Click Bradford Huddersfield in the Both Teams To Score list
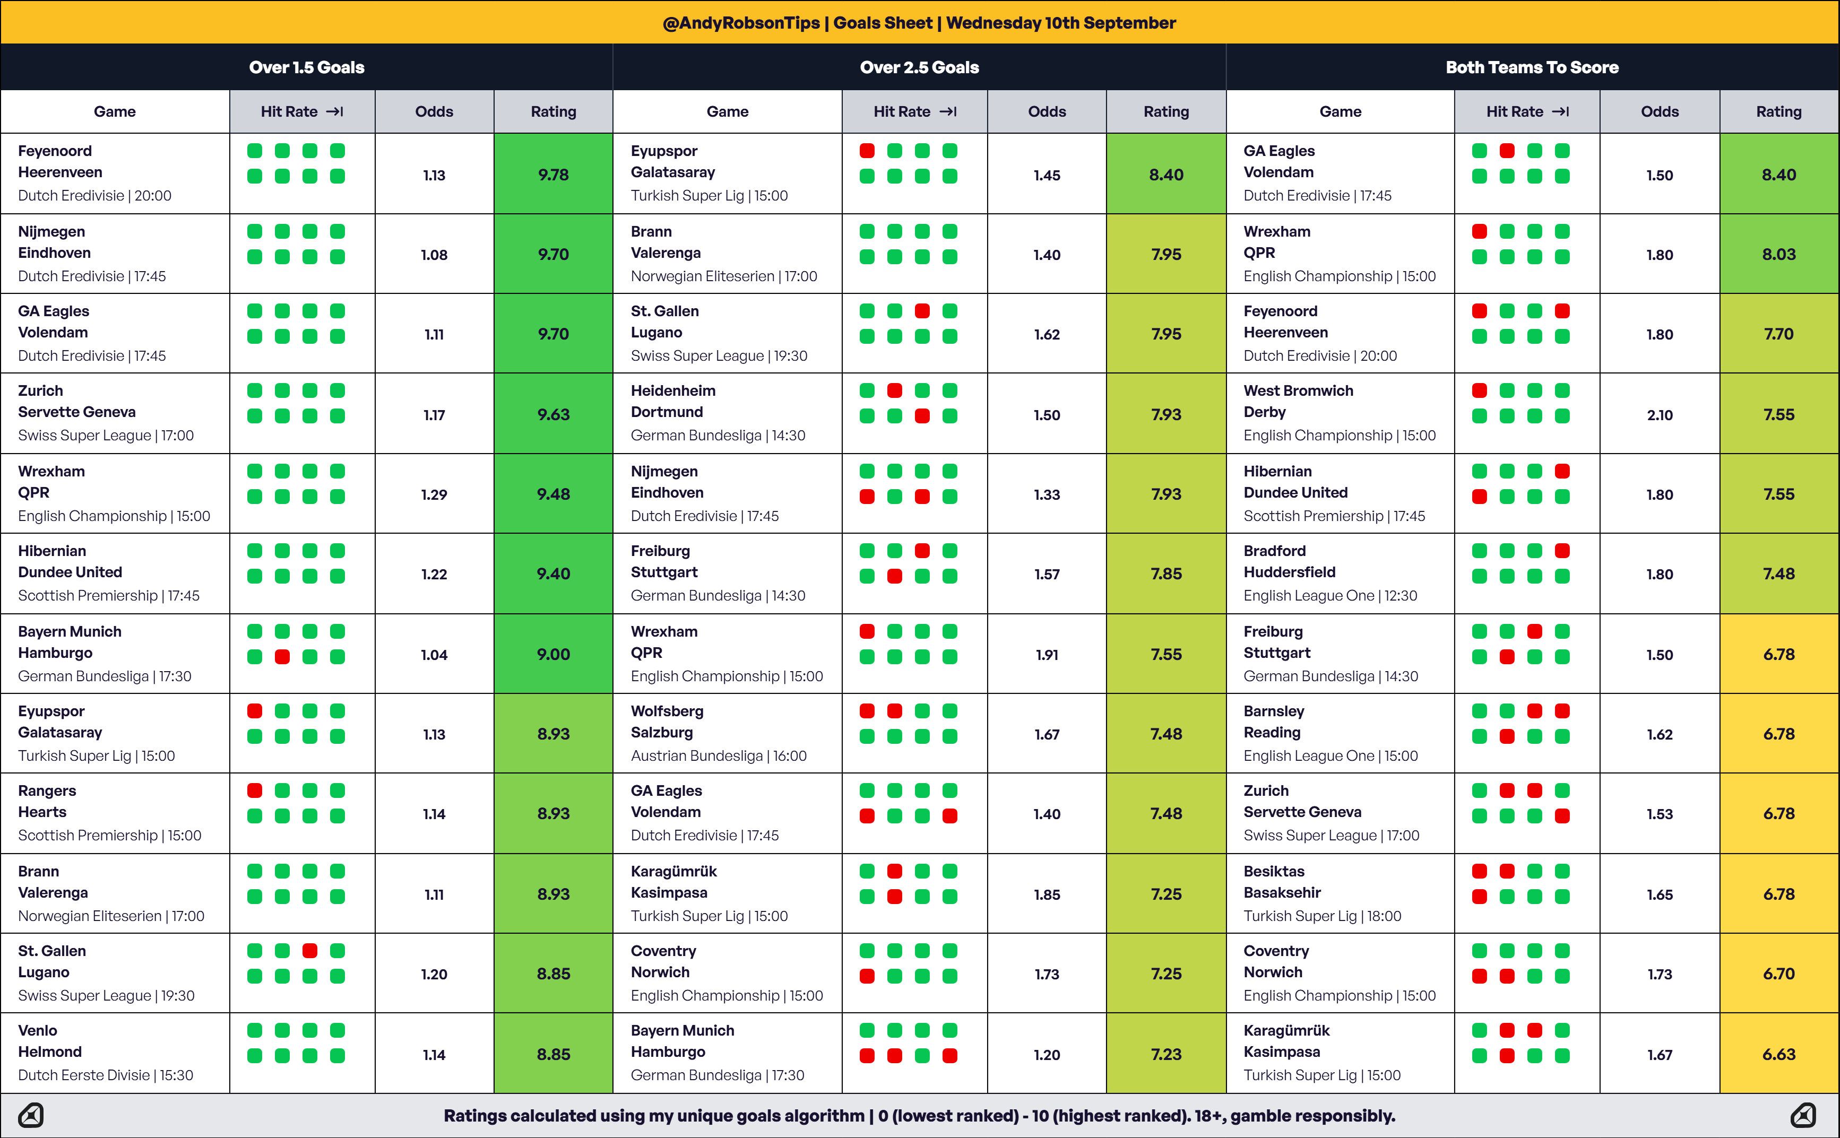The image size is (1840, 1138). pos(1340,574)
